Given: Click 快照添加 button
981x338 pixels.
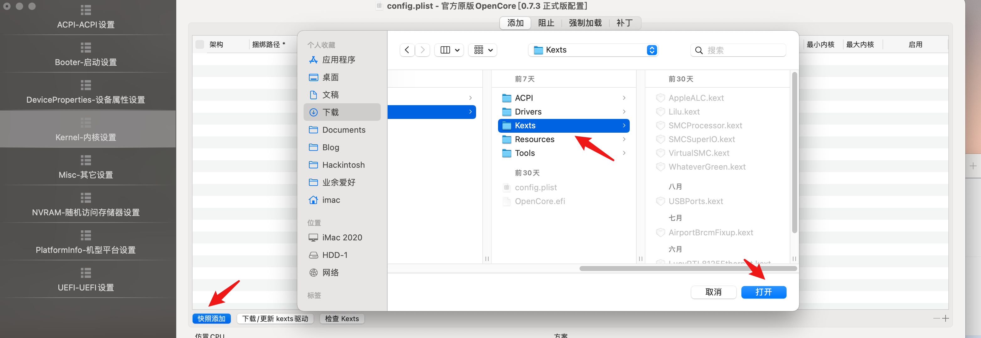Looking at the screenshot, I should pyautogui.click(x=211, y=319).
